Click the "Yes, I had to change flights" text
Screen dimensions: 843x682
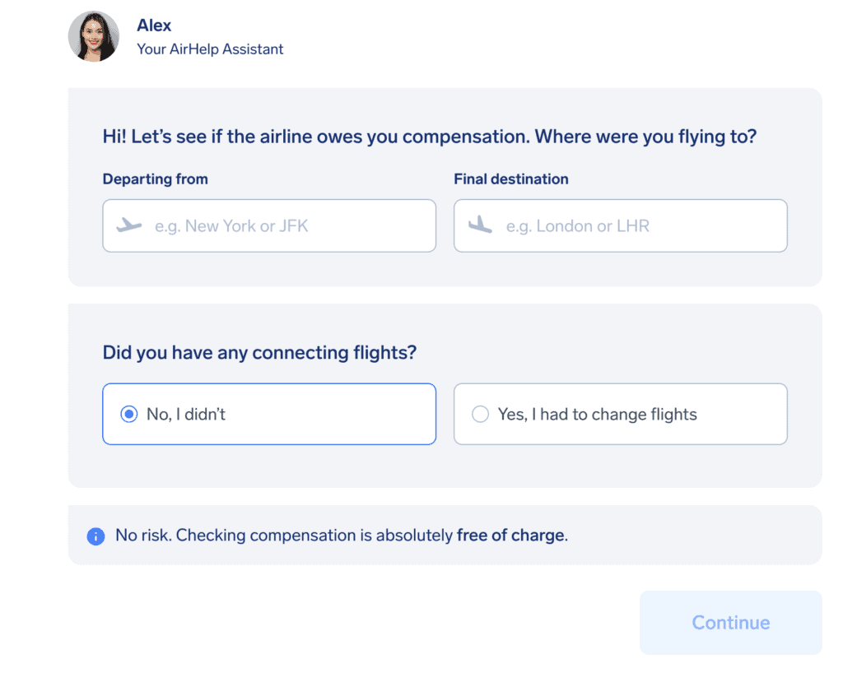(x=597, y=415)
